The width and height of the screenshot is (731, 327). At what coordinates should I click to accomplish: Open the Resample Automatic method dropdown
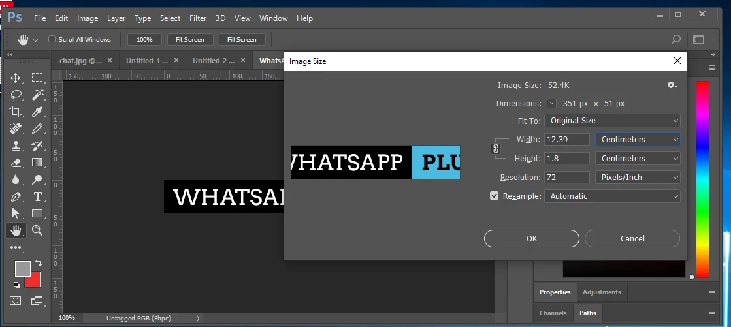pyautogui.click(x=612, y=196)
